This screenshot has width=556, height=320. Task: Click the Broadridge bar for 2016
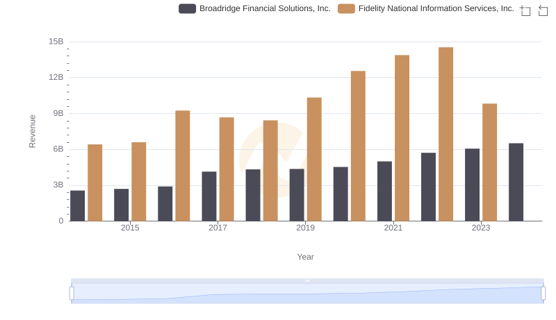(165, 204)
